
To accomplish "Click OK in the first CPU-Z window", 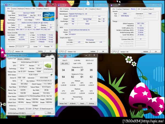I will tap(51, 51).
